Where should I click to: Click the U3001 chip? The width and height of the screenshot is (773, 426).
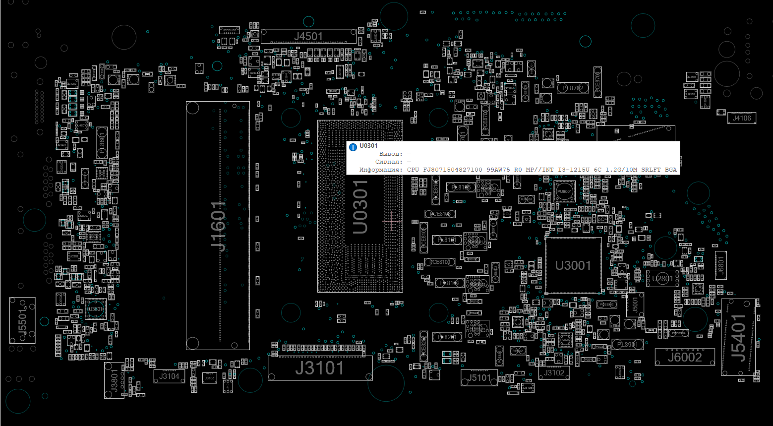pos(573,266)
